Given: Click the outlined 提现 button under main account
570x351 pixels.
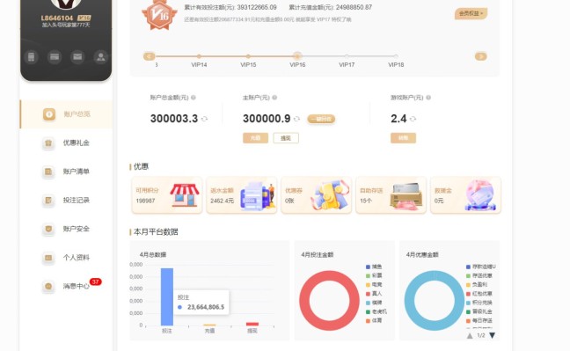Looking at the screenshot, I should point(286,138).
